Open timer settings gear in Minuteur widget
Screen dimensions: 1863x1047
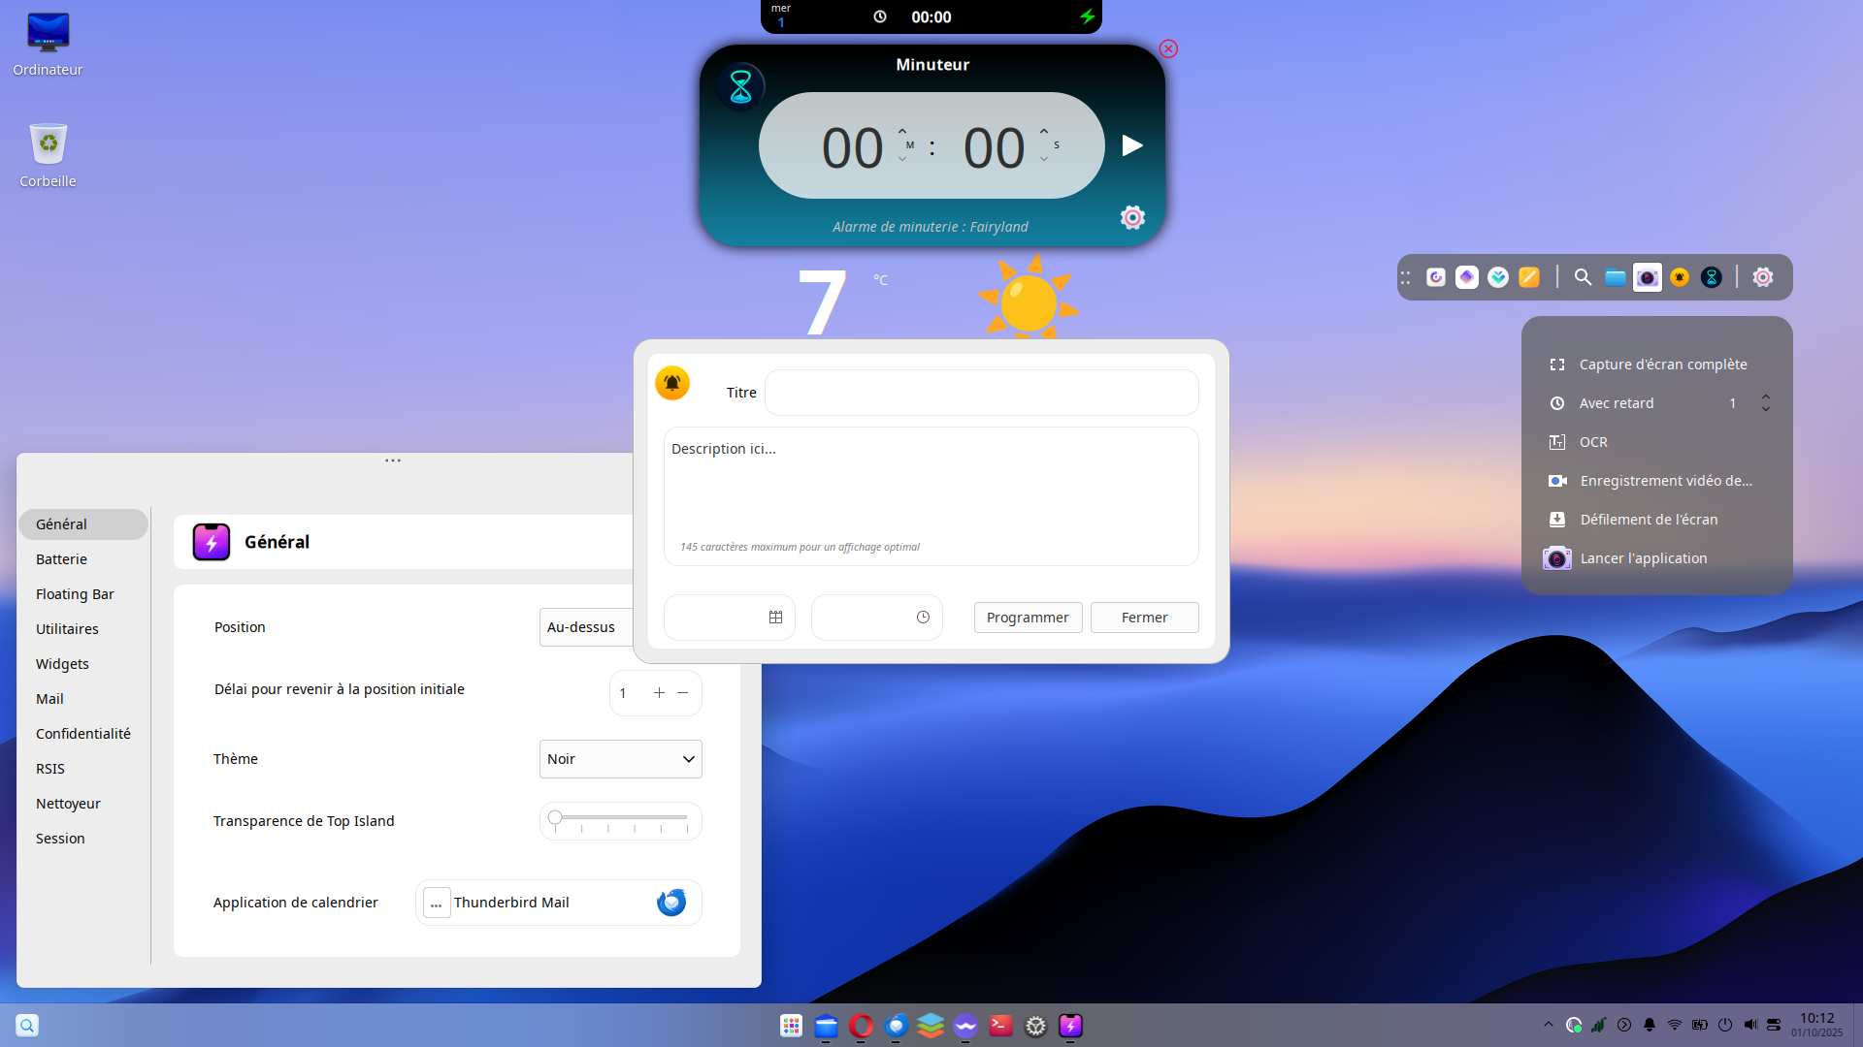(1132, 217)
